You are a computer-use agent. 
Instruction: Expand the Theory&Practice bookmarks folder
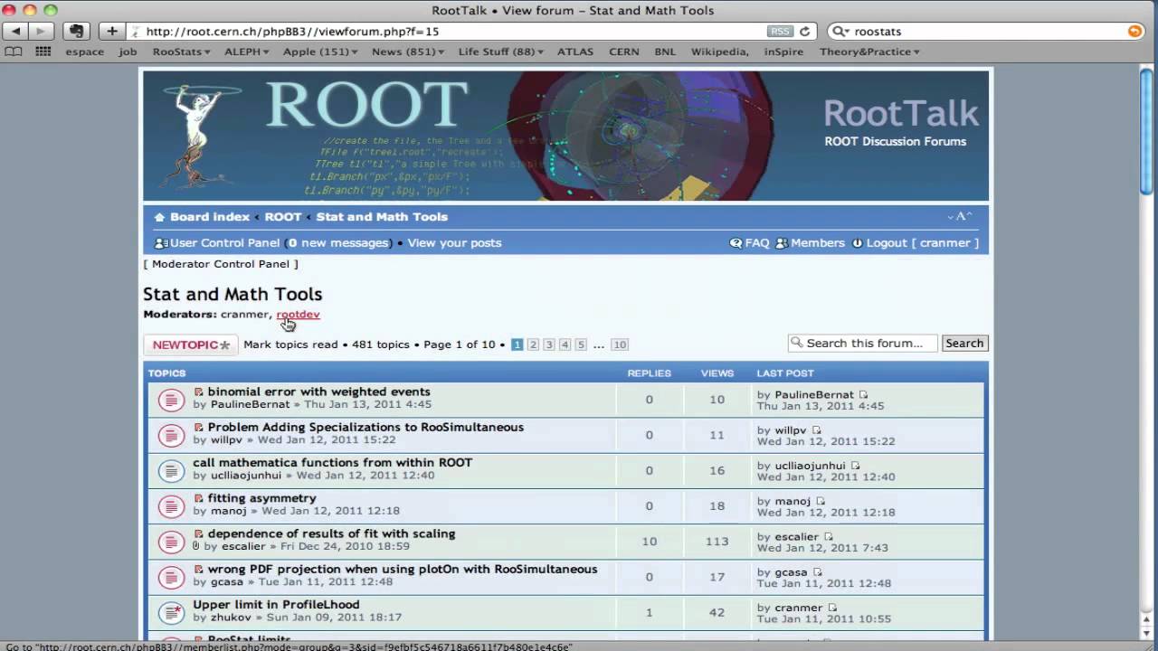coord(869,52)
